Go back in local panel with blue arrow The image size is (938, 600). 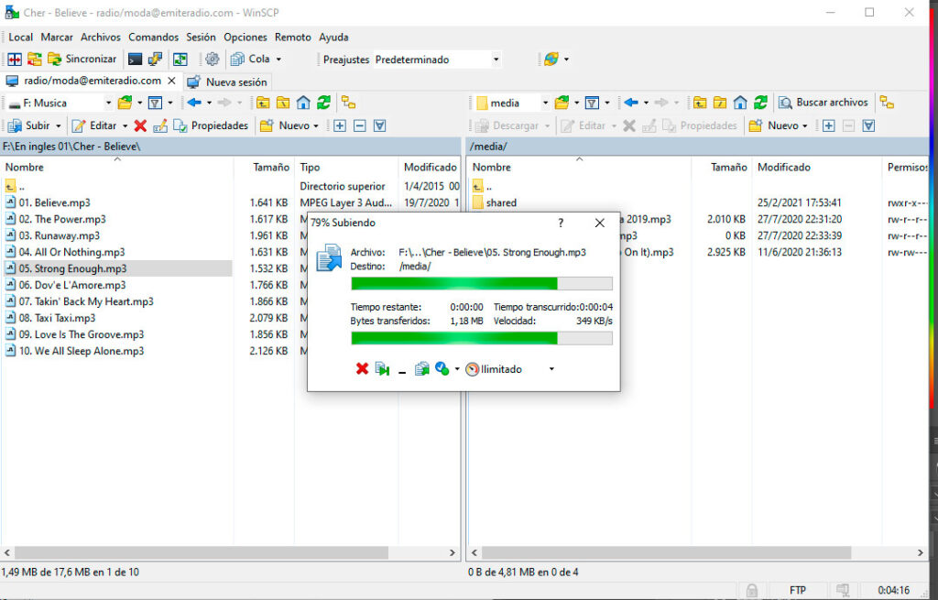(x=194, y=103)
